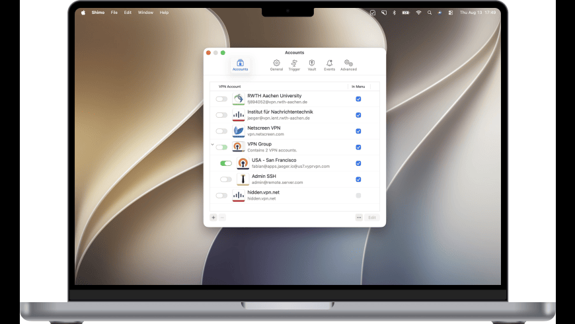Enable the Netscreen VPN connection switch
Viewport: 575px width, 324px height.
click(x=221, y=132)
